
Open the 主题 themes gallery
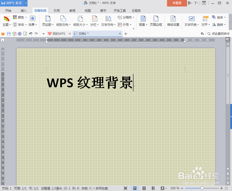point(6,21)
